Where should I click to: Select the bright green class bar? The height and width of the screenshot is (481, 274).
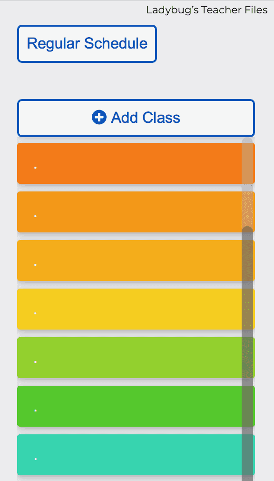pyautogui.click(x=136, y=406)
